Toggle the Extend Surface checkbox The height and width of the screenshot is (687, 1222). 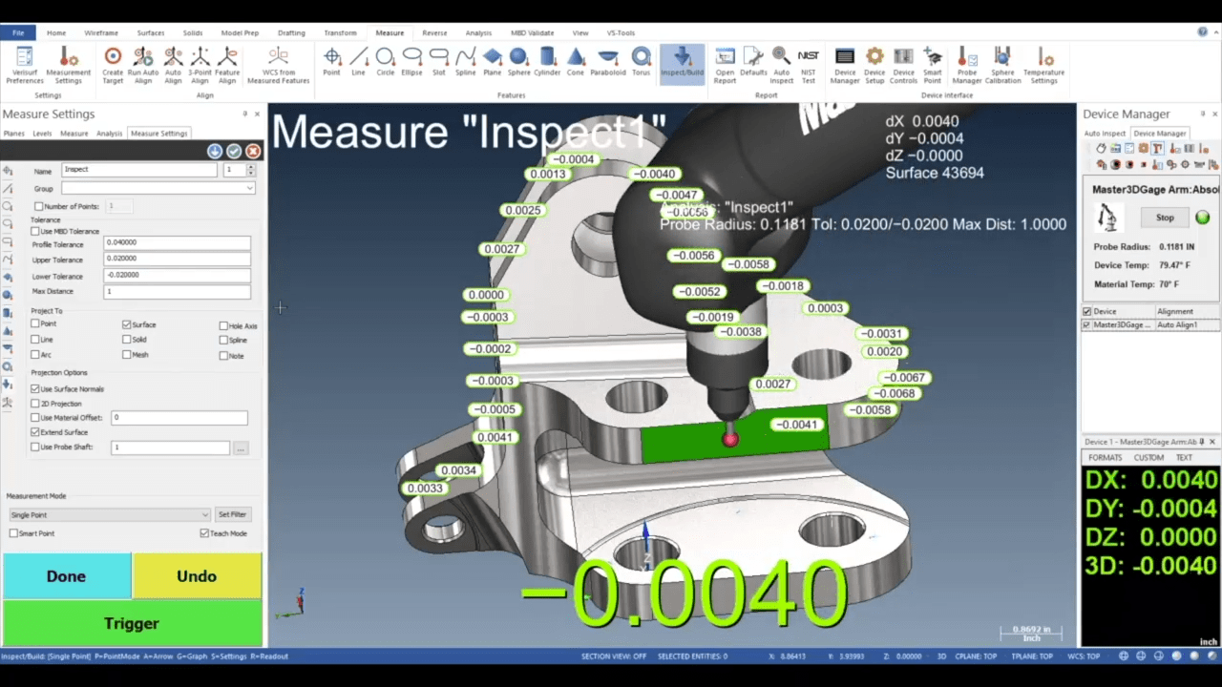coord(35,432)
